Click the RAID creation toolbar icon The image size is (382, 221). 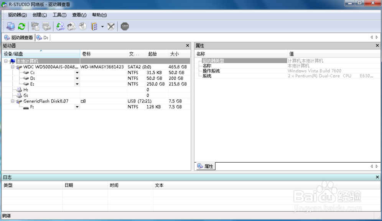click(x=94, y=26)
